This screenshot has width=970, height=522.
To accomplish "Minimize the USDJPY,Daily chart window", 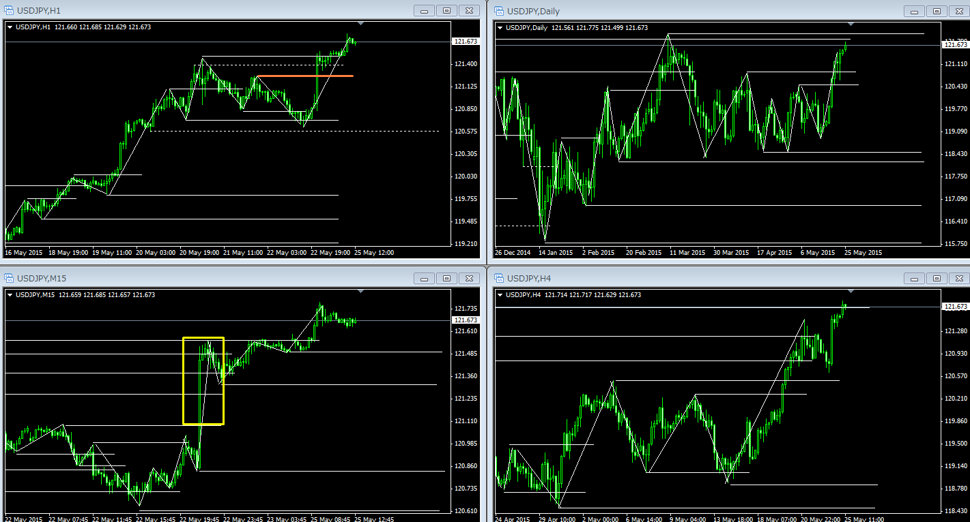I will point(914,10).
